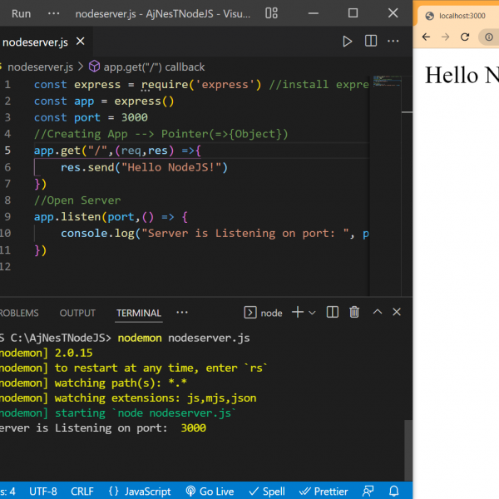Change JavaScript language mode in status bar

click(x=139, y=491)
